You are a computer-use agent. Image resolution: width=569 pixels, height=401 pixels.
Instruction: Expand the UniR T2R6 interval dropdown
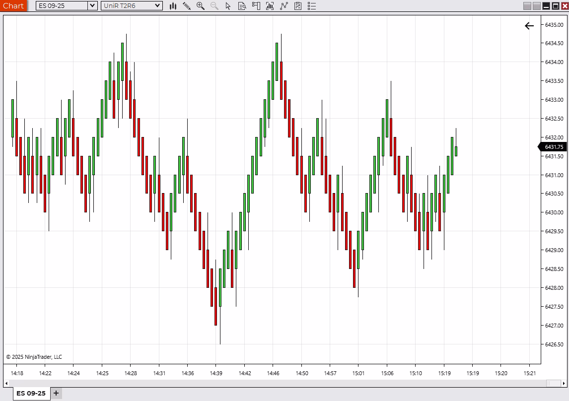[x=157, y=6]
